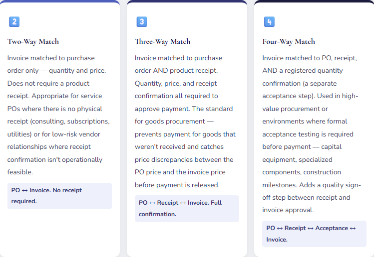Screen dimensions: 374x257
Task: Click the indigo accent bar atop Three-Way card
Action: [x=187, y=1]
